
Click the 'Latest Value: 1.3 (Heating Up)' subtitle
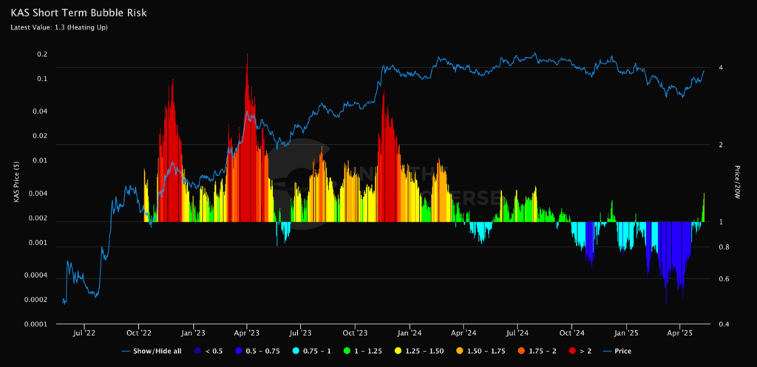59,27
